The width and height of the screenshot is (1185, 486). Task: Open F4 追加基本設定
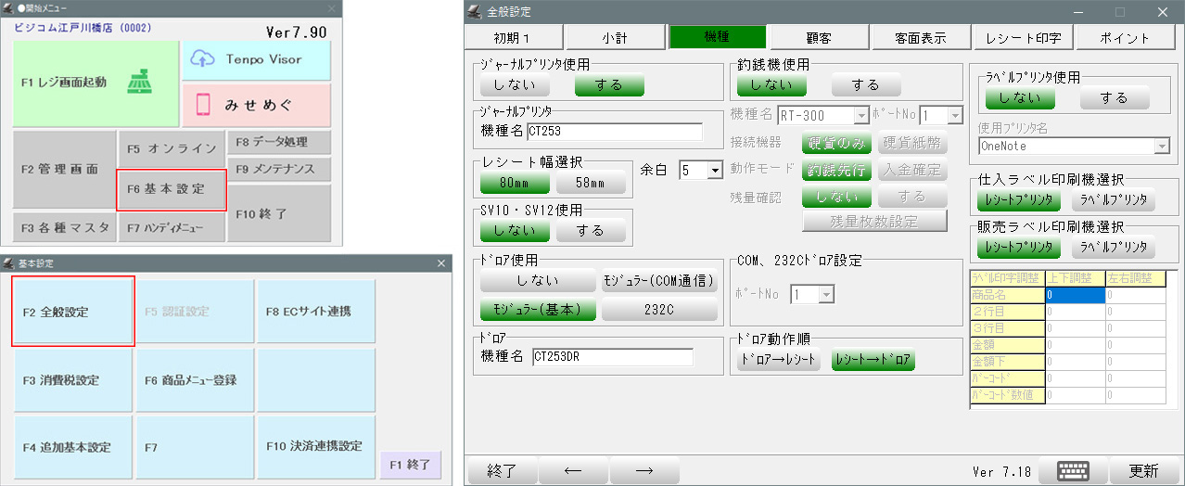[x=73, y=447]
